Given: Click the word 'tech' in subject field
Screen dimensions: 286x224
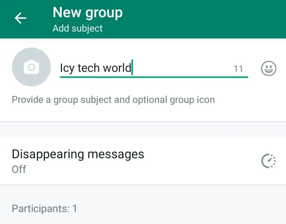Looking at the screenshot, I should coord(89,68).
